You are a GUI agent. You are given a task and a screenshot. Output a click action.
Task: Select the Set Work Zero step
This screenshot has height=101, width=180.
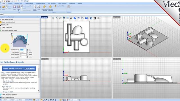pyautogui.click(x=20, y=25)
